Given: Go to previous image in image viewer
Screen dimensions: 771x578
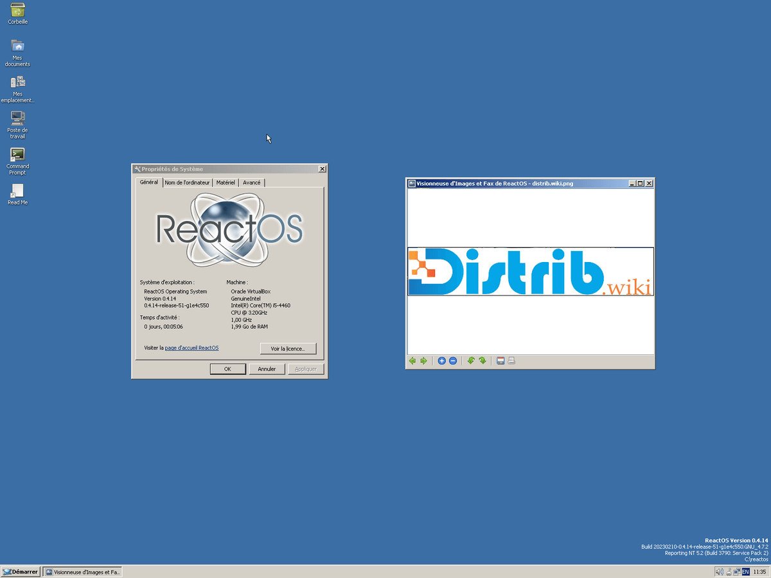Looking at the screenshot, I should click(x=412, y=361).
